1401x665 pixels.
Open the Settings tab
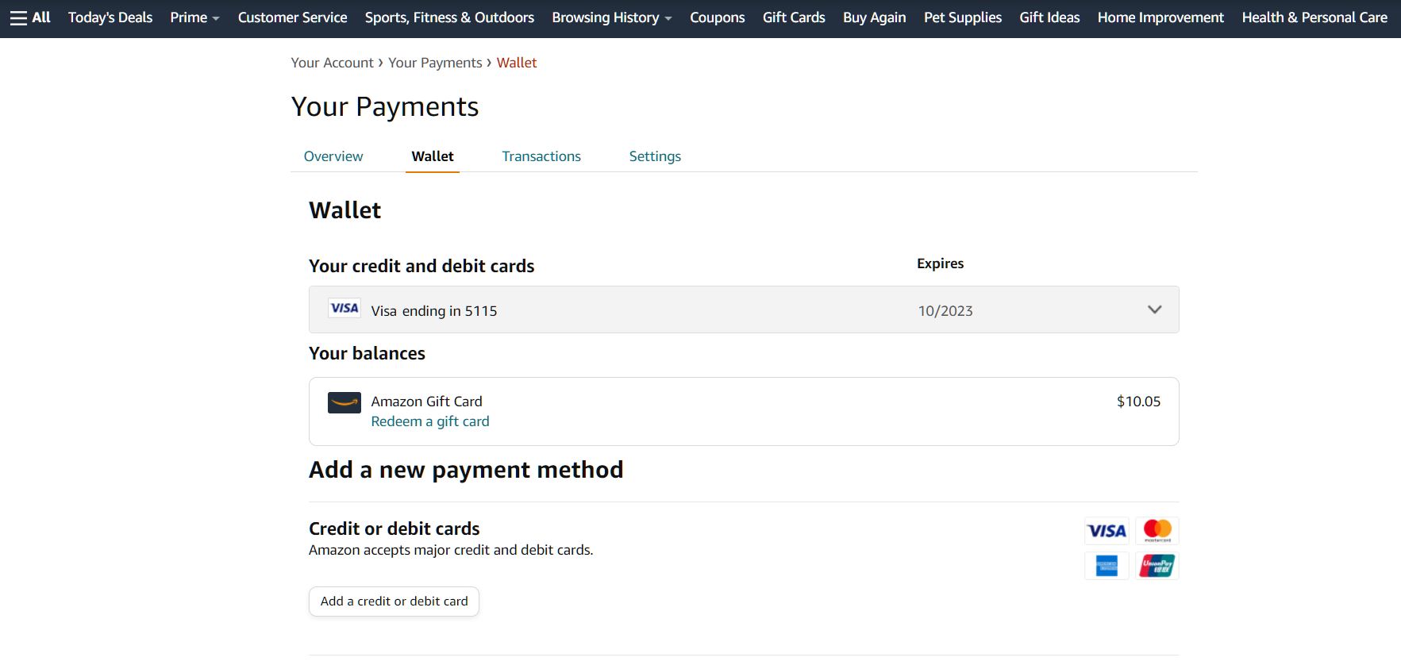click(655, 156)
